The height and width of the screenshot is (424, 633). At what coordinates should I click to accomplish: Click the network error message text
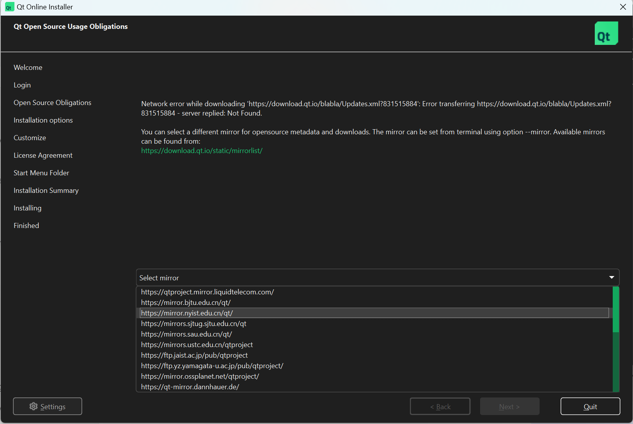point(376,109)
